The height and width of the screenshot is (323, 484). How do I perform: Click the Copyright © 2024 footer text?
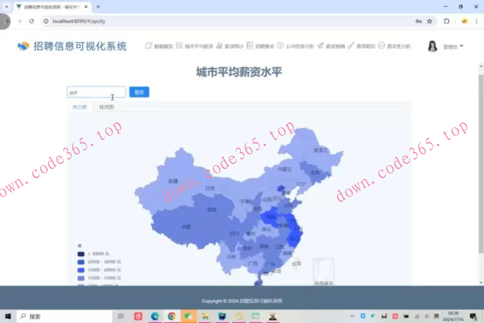242,301
